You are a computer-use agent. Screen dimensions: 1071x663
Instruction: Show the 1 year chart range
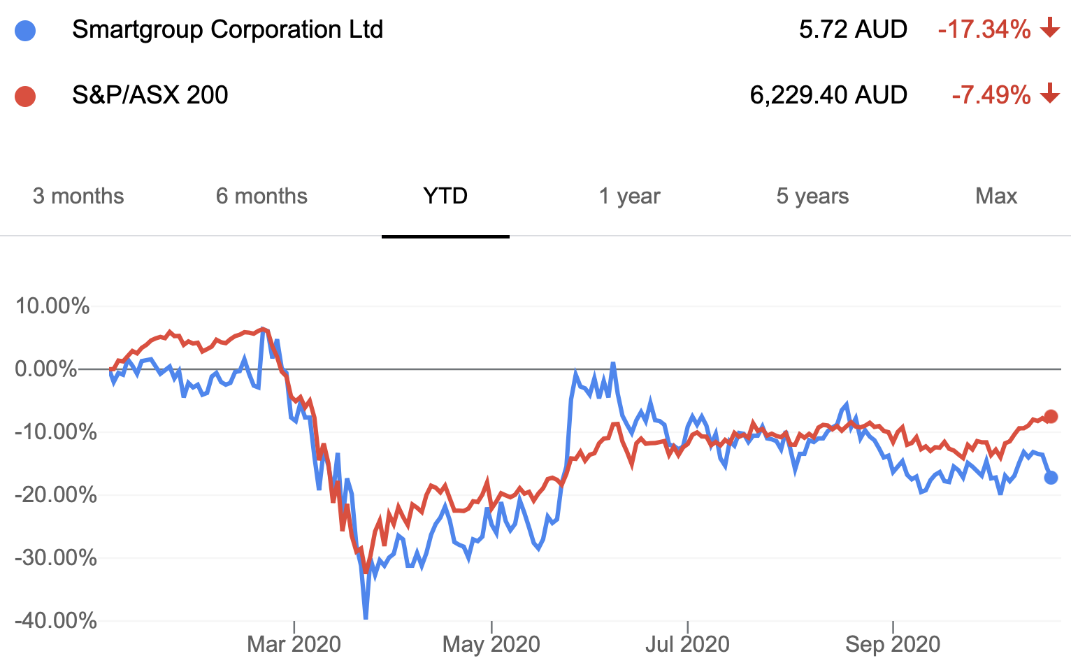pos(629,197)
